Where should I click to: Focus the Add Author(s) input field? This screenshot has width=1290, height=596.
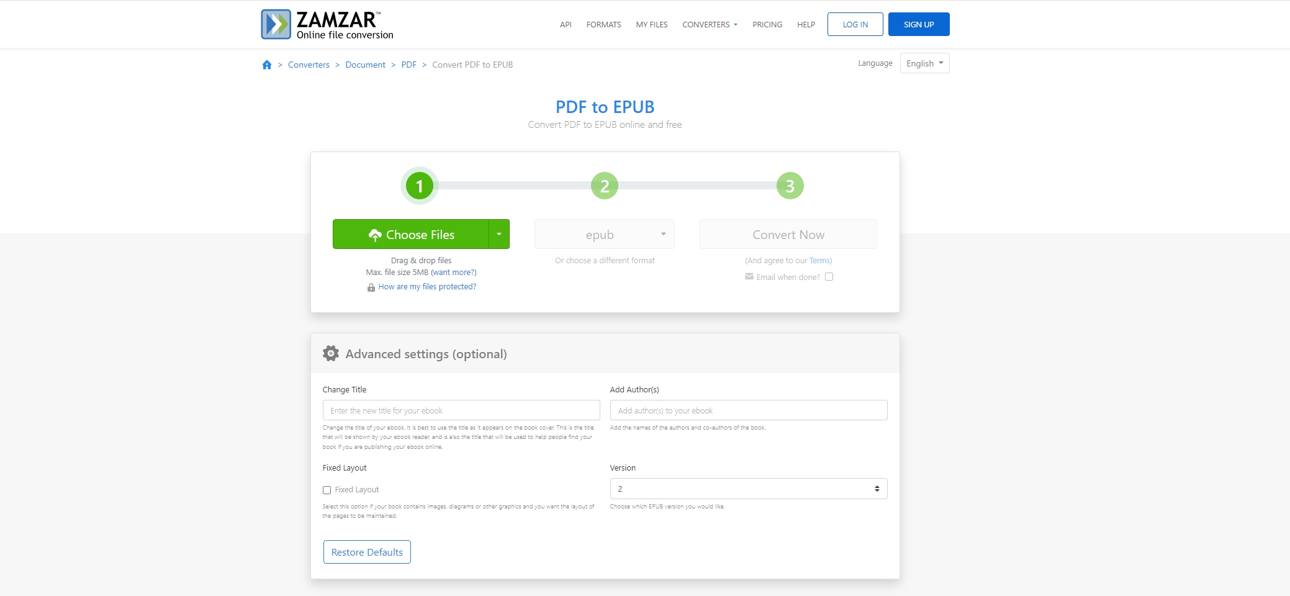749,410
